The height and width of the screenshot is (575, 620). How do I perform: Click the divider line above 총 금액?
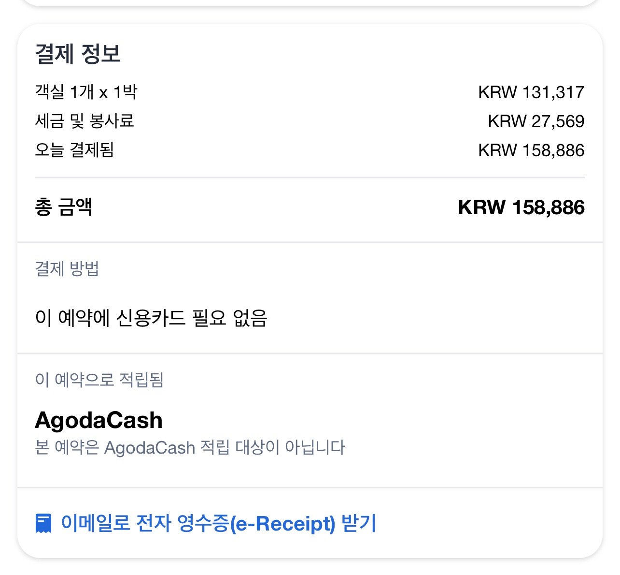click(310, 178)
